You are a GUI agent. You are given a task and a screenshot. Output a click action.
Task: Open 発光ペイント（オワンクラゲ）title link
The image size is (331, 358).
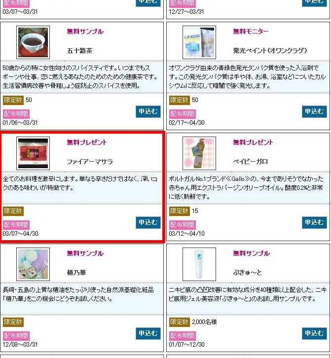[270, 50]
